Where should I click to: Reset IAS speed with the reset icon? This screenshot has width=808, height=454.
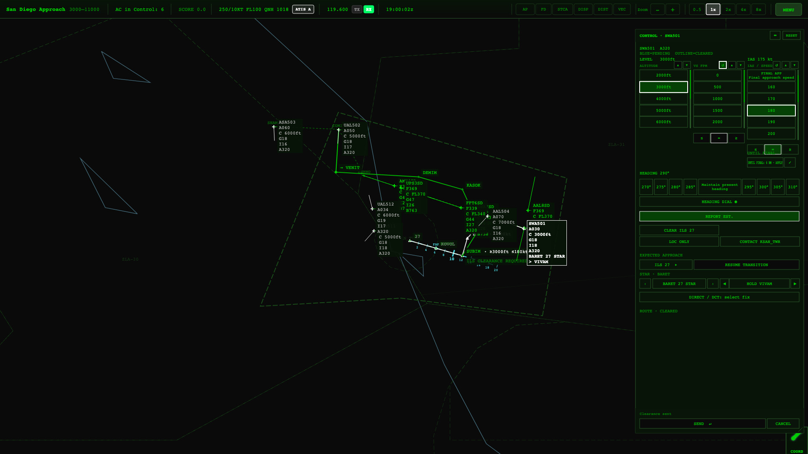(777, 65)
